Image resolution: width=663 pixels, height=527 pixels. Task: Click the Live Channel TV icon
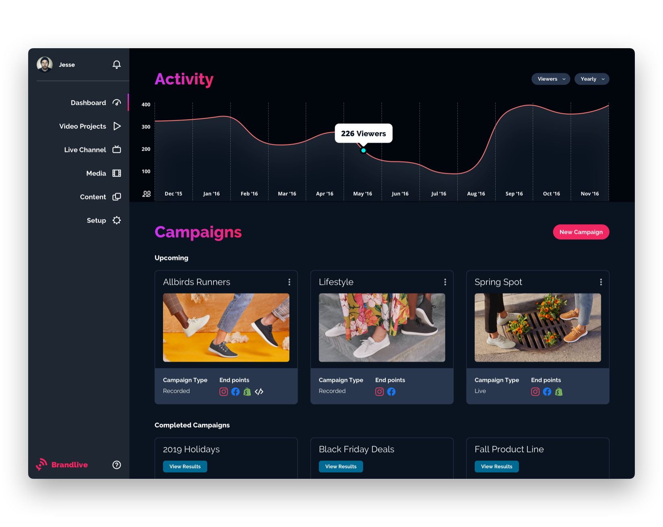click(x=117, y=149)
